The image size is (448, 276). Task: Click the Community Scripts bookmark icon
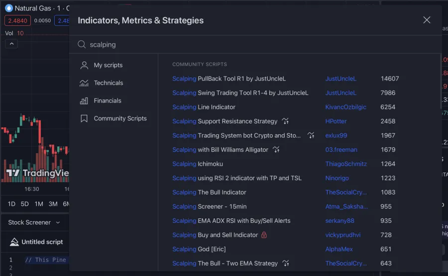click(84, 119)
